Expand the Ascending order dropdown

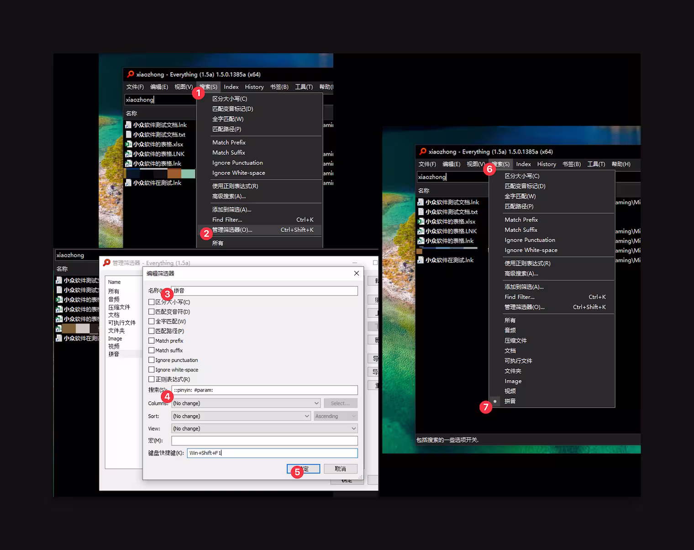pyautogui.click(x=336, y=416)
